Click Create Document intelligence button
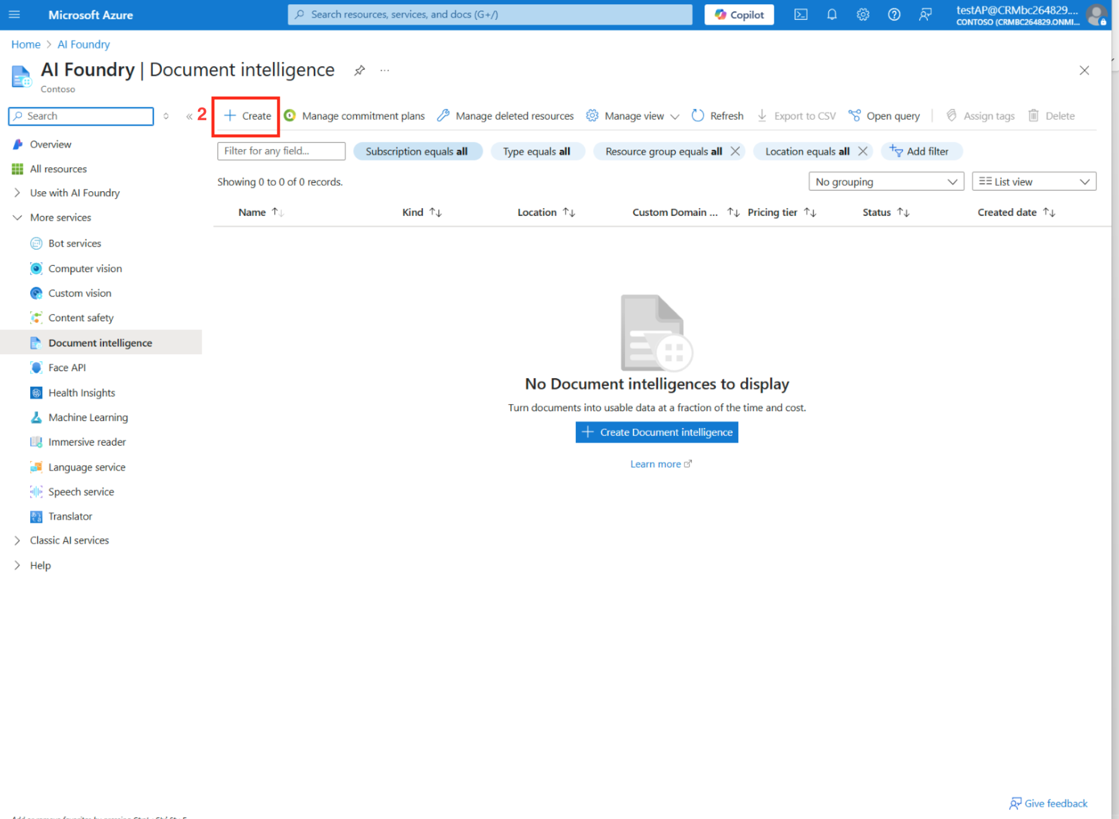 [x=657, y=432]
